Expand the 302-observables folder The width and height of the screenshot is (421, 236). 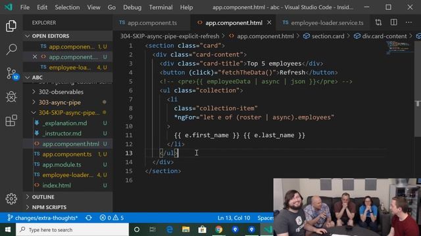point(68,92)
